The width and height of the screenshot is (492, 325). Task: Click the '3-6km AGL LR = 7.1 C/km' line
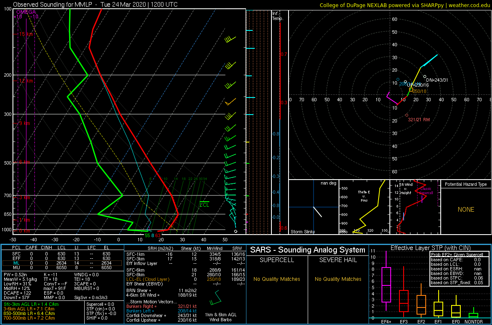pos(29,309)
